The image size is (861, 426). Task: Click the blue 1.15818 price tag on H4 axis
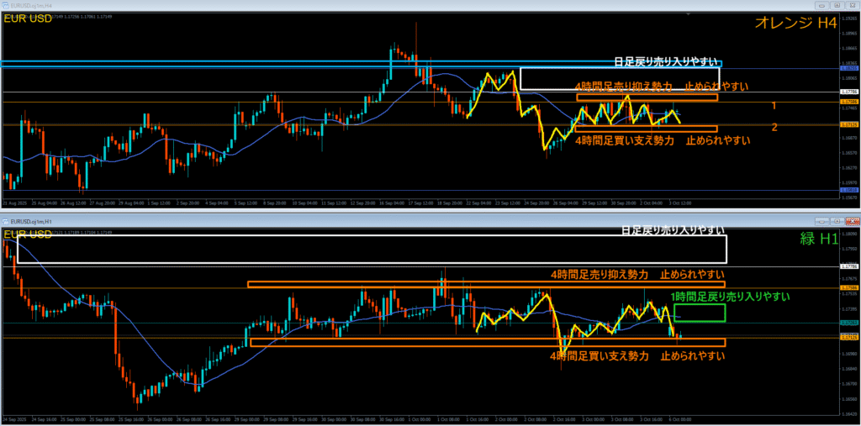tap(849, 190)
